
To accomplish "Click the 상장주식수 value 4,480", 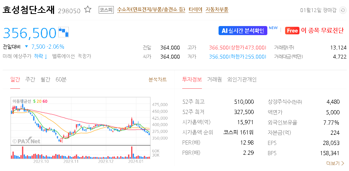I will tap(333, 102).
